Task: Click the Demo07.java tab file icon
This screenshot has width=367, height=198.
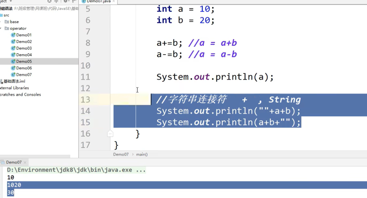Action: pos(84,1)
